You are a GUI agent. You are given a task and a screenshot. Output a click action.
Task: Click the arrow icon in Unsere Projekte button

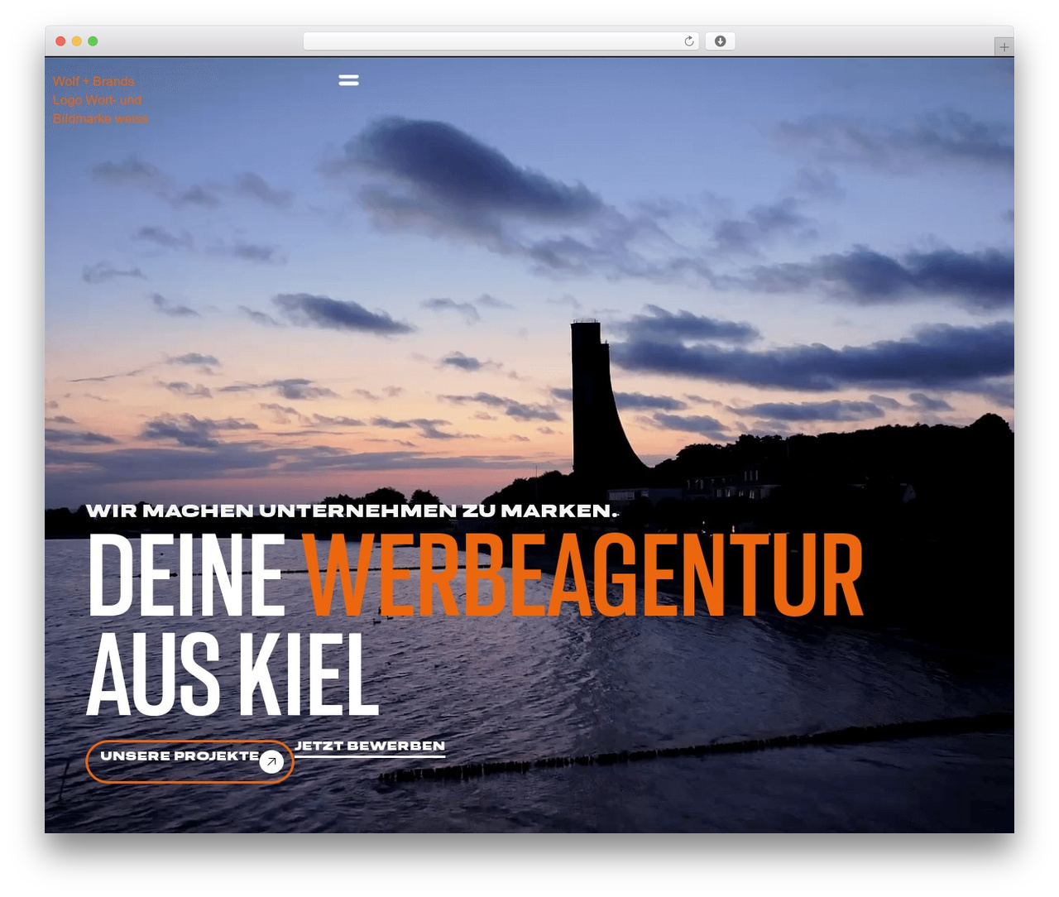[x=271, y=761]
